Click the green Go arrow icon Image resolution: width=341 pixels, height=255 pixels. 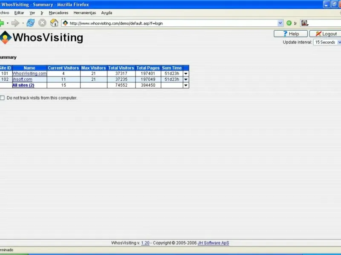click(289, 23)
